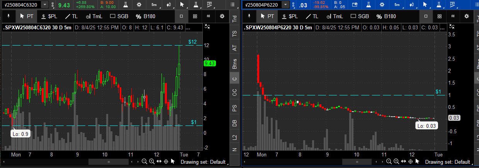479x168 pixels.
Task: Switch left chart to single-cell layout view
Action: (x=182, y=16)
